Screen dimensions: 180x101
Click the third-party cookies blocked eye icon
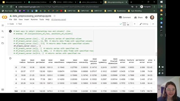pyautogui.click(x=132, y=7)
